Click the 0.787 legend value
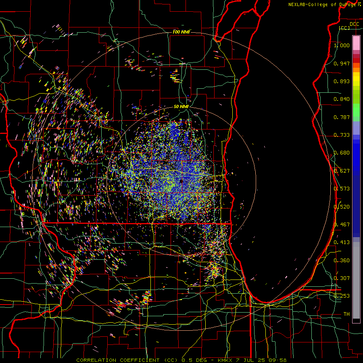Image resolution: width=363 pixels, height=363 pixels. click(x=342, y=117)
